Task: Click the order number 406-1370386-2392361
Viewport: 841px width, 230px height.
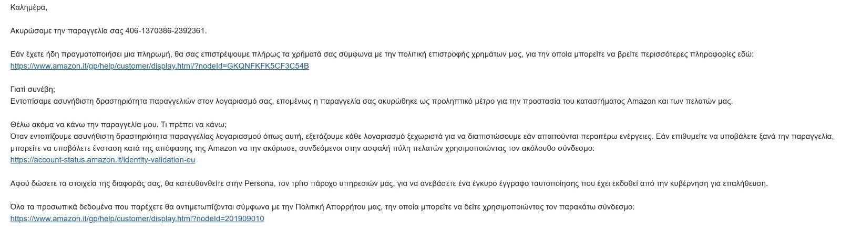Action: (165, 31)
